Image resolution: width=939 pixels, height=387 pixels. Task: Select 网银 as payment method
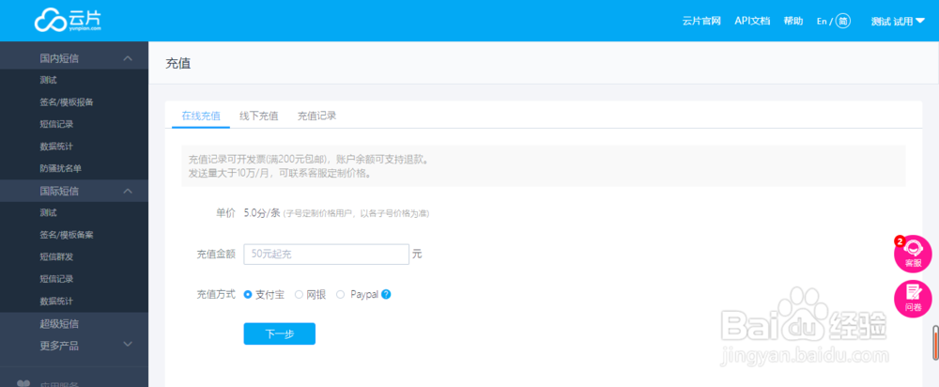(x=300, y=294)
